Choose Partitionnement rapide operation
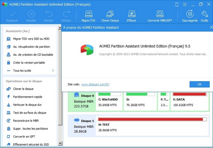Viewport: 213px width, 148px height. coord(24,97)
